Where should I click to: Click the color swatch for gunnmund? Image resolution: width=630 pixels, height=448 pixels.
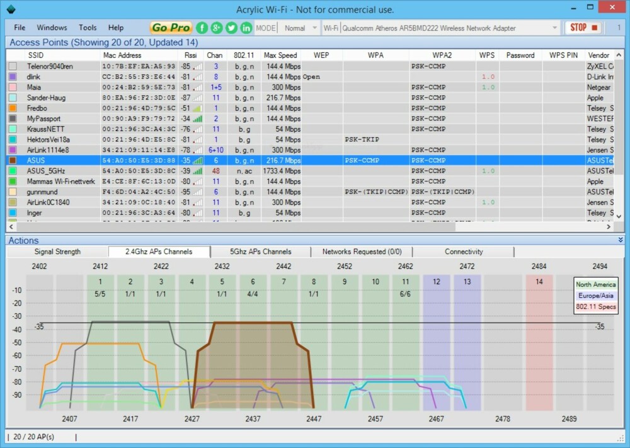pyautogui.click(x=13, y=192)
